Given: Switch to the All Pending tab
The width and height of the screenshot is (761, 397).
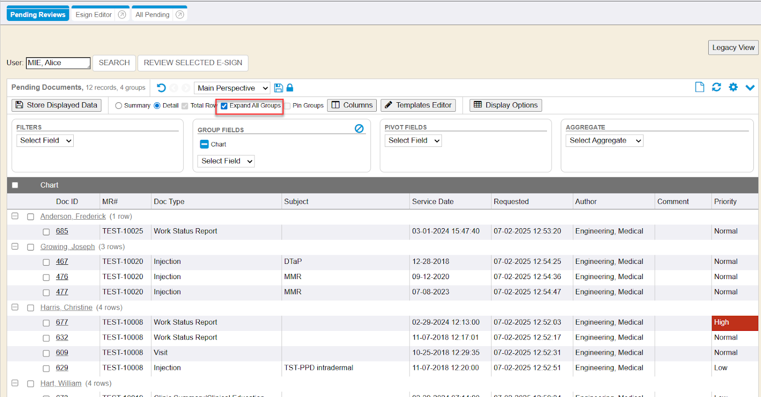Looking at the screenshot, I should tap(152, 15).
